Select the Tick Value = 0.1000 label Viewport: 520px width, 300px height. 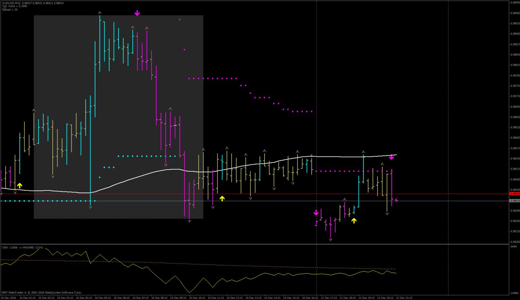(14, 6)
